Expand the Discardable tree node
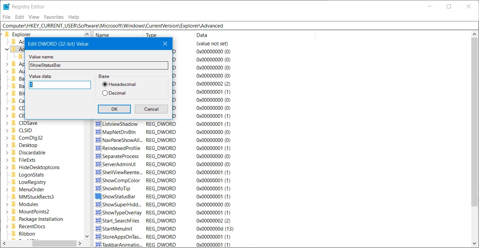The image size is (479, 248). click(7, 153)
